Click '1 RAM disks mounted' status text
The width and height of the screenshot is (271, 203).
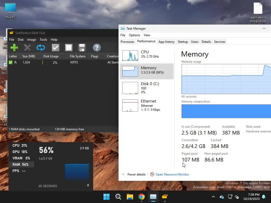pyautogui.click(x=24, y=129)
